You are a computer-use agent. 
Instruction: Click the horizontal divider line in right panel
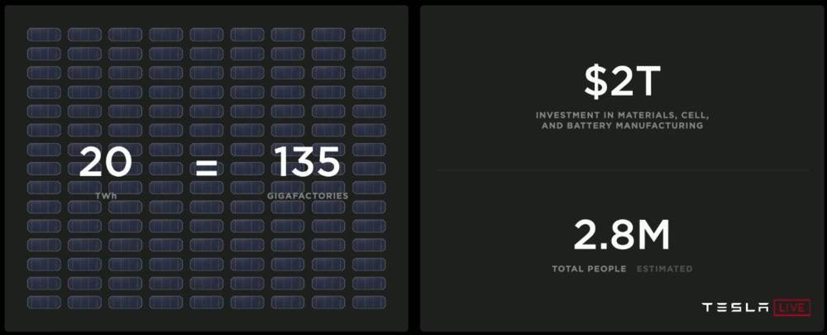(x=621, y=170)
